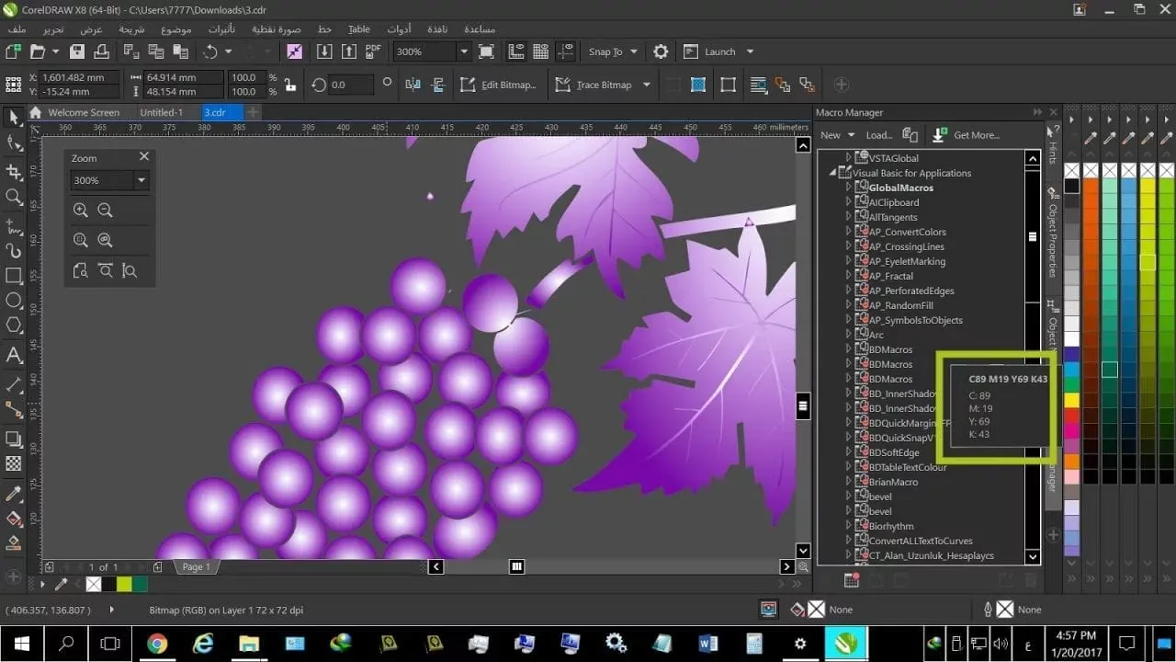Open the Options gear on the toolbar
The image size is (1176, 662).
(x=661, y=51)
